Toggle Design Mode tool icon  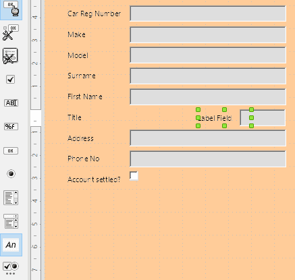point(11,32)
